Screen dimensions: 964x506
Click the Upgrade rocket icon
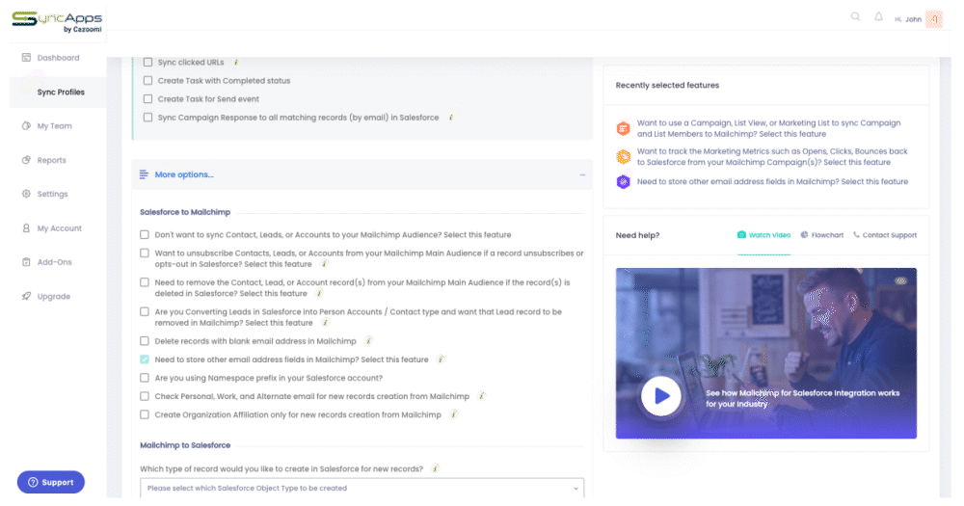26,296
